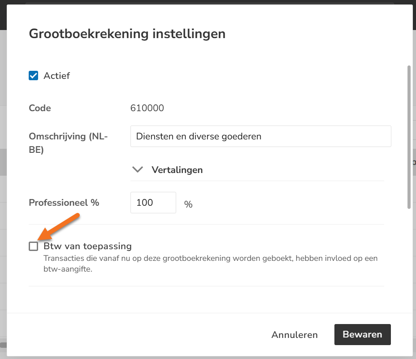Click the Btw van toepassing label

(87, 246)
